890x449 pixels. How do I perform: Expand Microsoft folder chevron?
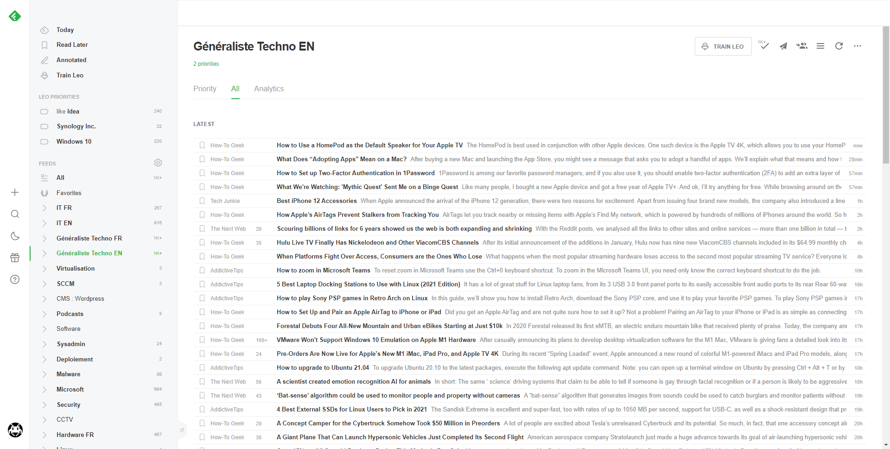coord(44,389)
